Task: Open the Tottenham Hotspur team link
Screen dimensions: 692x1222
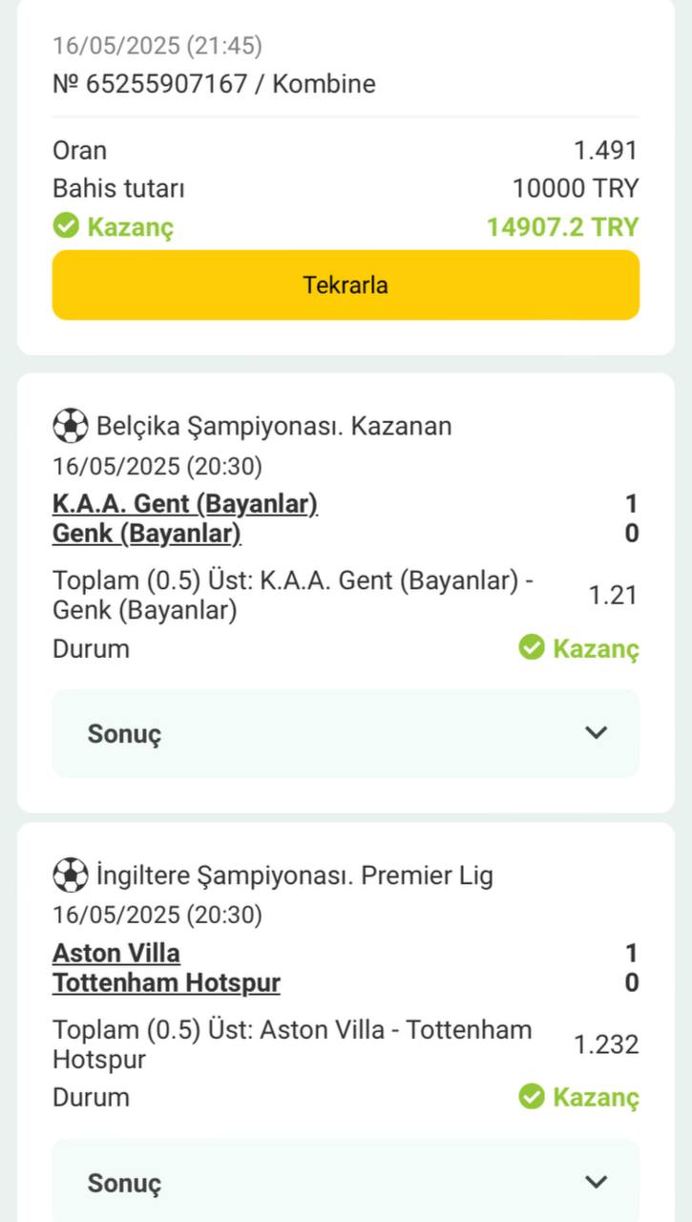Action: pos(167,982)
